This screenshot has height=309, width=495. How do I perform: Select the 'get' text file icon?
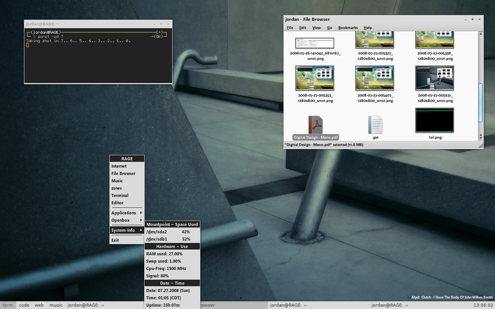[x=376, y=125]
